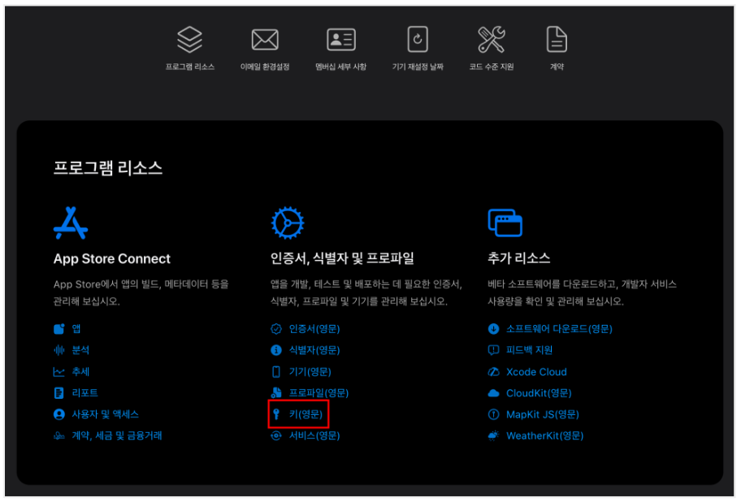
Task: Click the seal icon beside 인증서(영문)
Action: pyautogui.click(x=276, y=329)
